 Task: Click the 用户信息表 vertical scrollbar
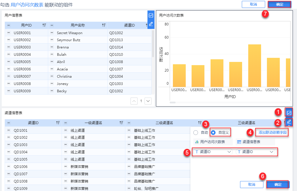(153, 44)
